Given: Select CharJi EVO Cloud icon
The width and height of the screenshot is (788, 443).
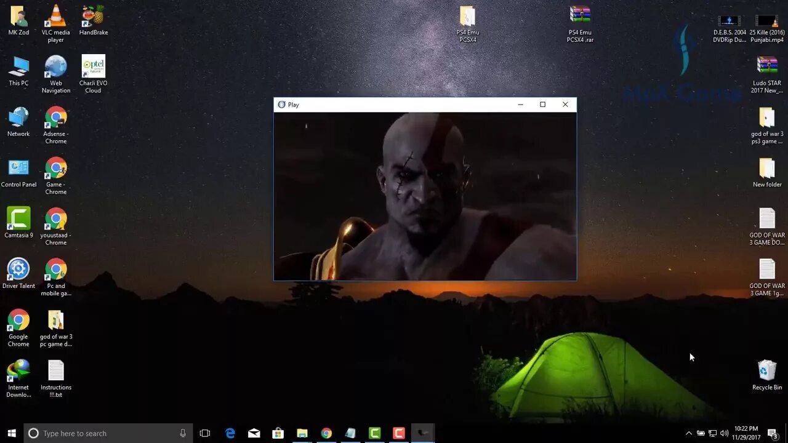Looking at the screenshot, I should click(x=94, y=75).
